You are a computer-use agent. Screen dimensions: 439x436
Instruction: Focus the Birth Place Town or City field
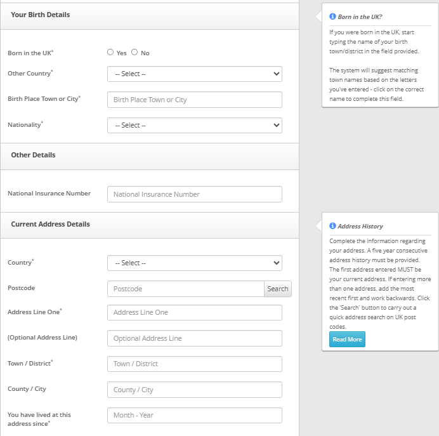194,100
